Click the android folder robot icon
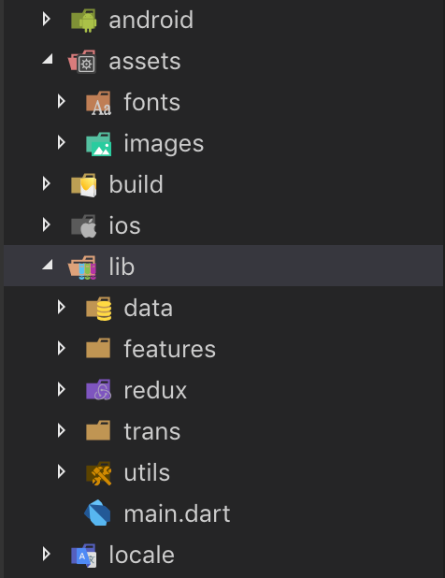 tap(84, 21)
